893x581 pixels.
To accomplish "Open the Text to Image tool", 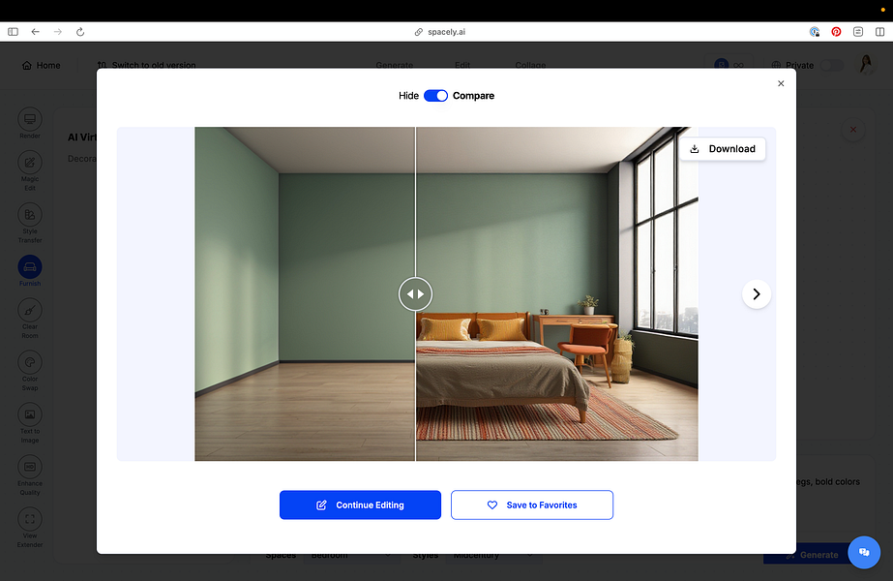I will click(30, 423).
